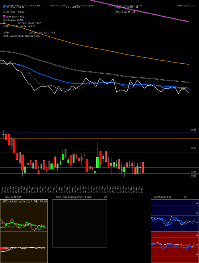Click the 'Day Vol: 0 M' volume label
Screen dimensions: 199x263
[x=125, y=12]
